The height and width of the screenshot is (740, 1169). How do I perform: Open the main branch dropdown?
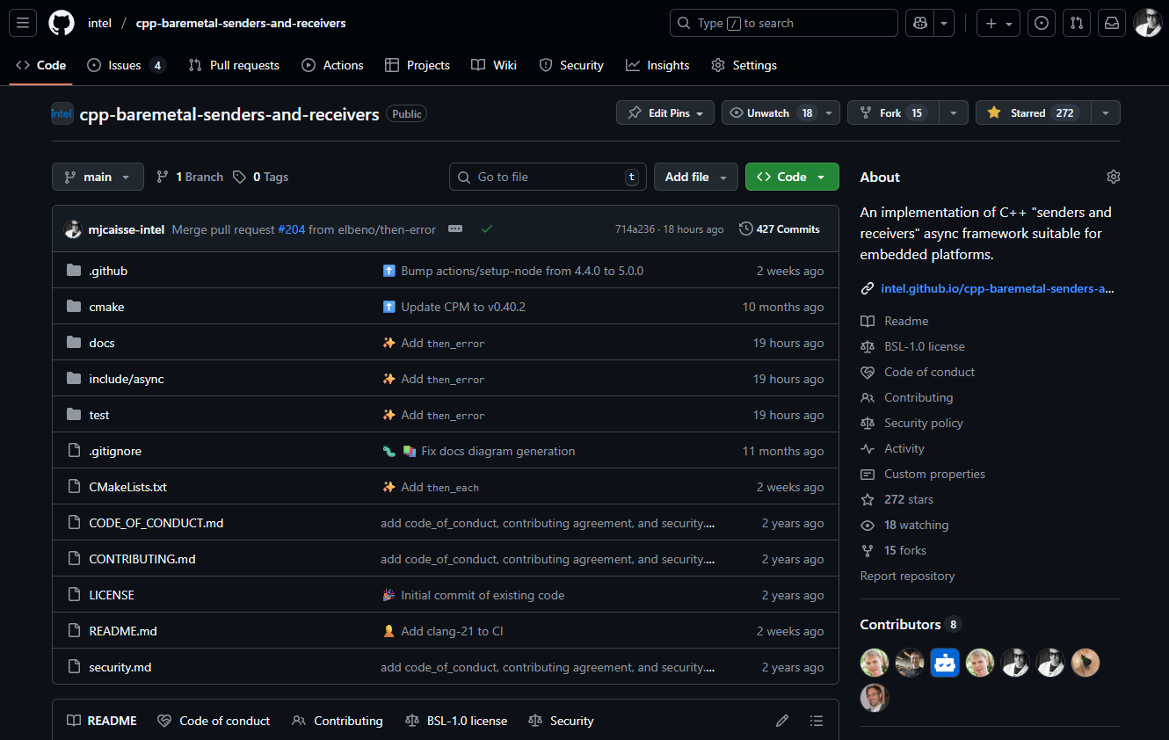[97, 177]
